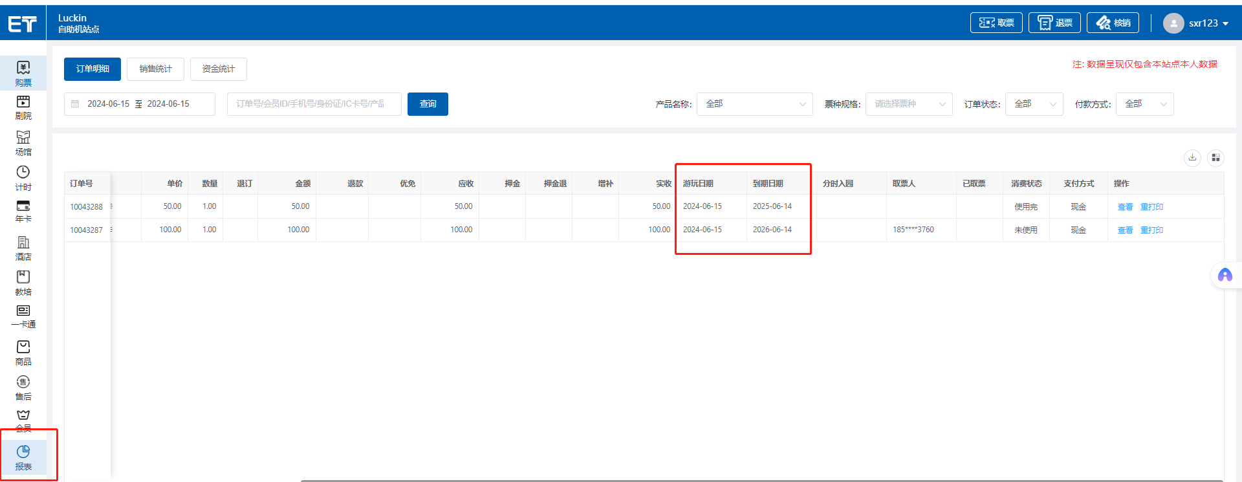
Task: Click 重打印 link for order 10043288
Action: (x=1151, y=207)
